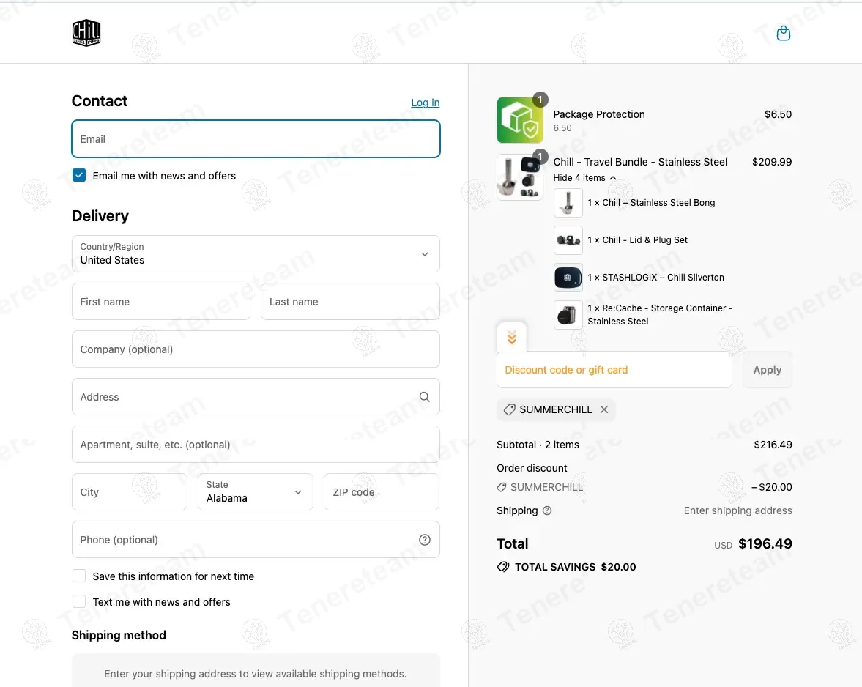Click the Discount code or gift card field
Screen dimensions: 862x687
(x=614, y=370)
